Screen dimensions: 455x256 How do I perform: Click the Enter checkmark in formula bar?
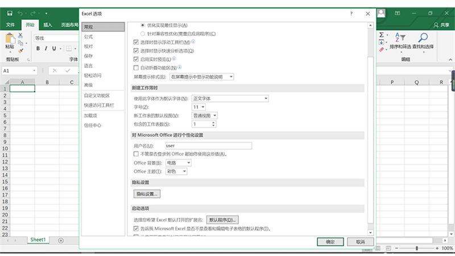(68, 70)
